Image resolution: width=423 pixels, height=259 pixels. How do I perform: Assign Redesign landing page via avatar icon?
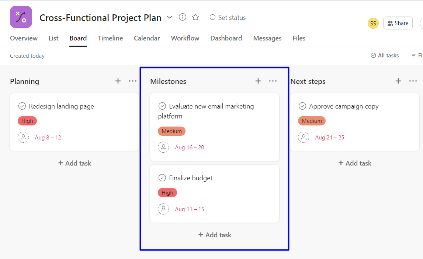tap(23, 138)
